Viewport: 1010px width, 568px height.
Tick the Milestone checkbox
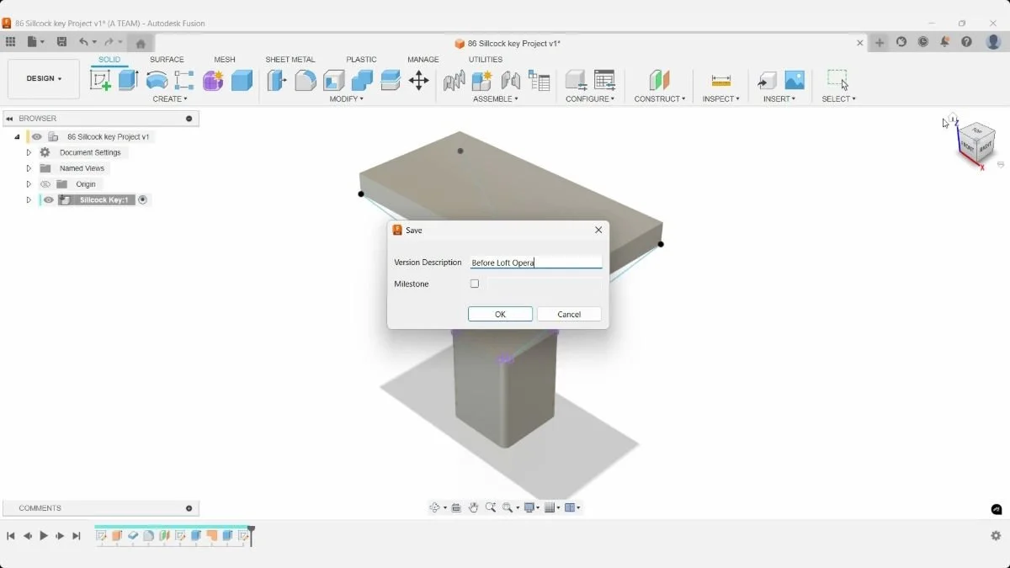(475, 284)
